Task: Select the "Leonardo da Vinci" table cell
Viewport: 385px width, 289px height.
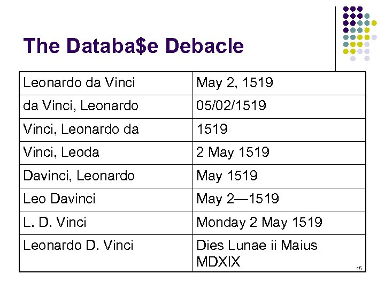Action: click(79, 83)
